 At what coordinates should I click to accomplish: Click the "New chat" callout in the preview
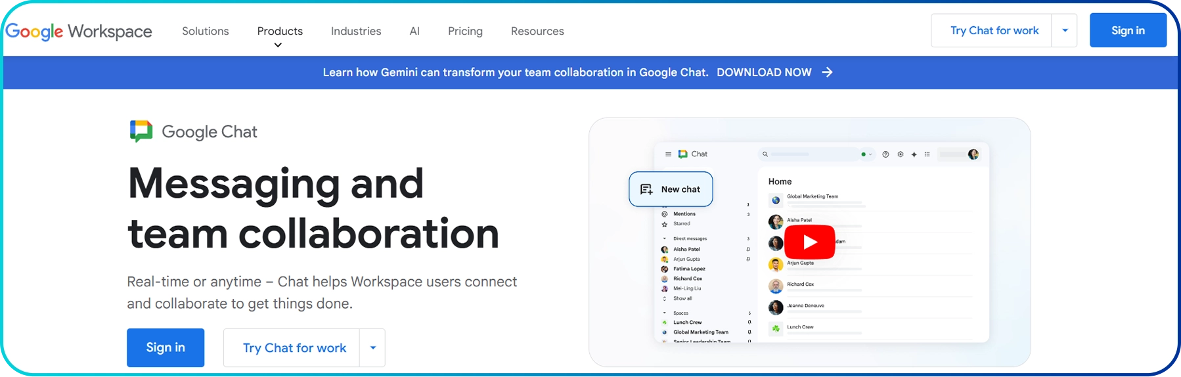click(671, 189)
